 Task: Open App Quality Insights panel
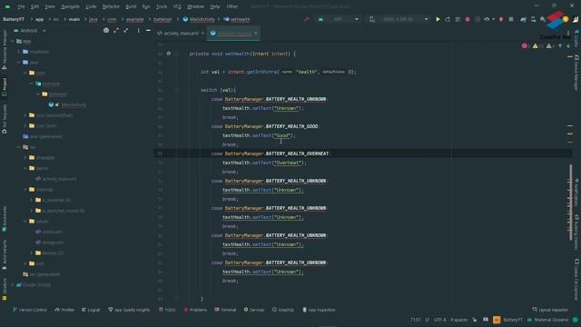pyautogui.click(x=129, y=310)
